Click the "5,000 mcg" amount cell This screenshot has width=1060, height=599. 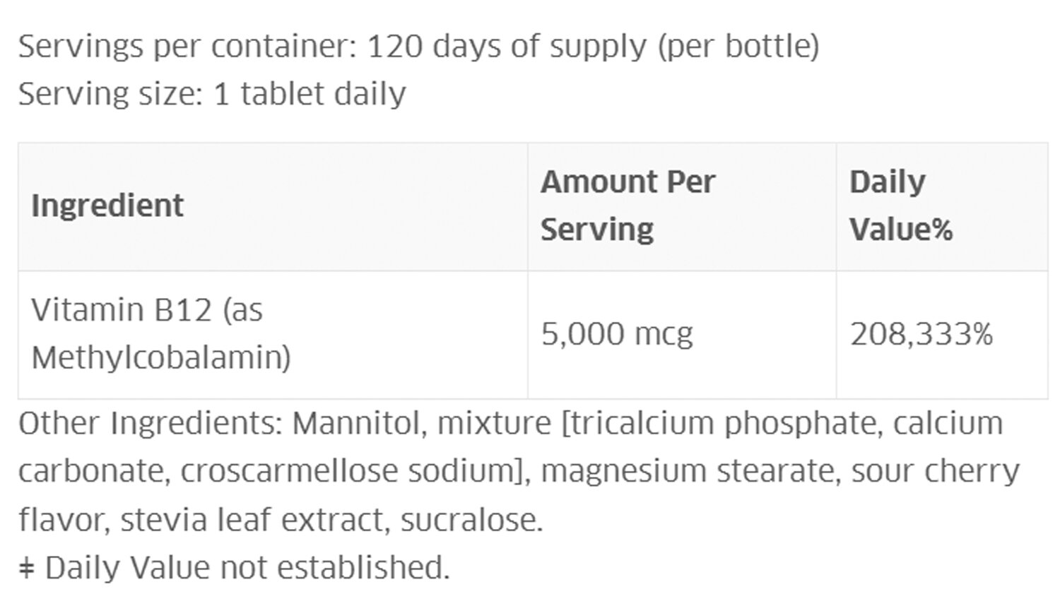(x=617, y=334)
